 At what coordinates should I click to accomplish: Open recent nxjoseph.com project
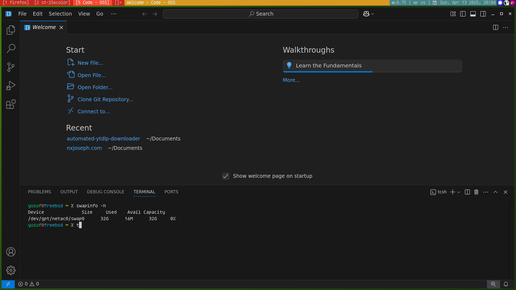point(84,148)
